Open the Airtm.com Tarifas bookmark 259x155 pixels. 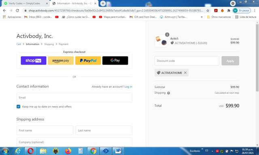pyautogui.click(x=173, y=17)
